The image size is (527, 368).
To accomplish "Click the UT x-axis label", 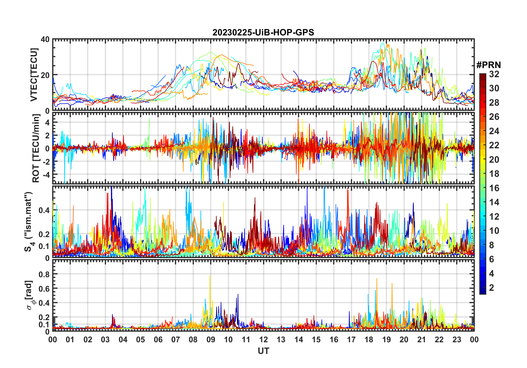I will [263, 351].
